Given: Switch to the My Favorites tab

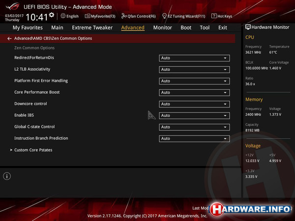Looking at the screenshot, I should (28, 28).
